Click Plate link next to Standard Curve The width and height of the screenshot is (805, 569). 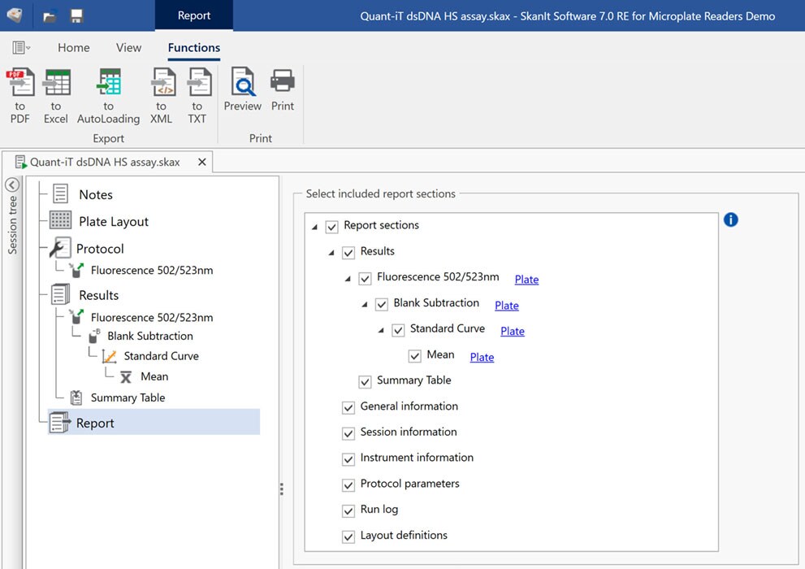tap(512, 332)
